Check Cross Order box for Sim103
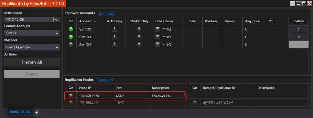Viewport: 313px width, 118px height. pyautogui.click(x=158, y=37)
